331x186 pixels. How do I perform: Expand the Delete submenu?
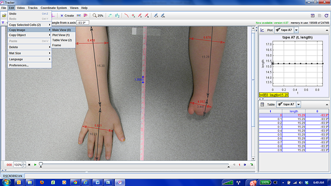click(x=29, y=47)
